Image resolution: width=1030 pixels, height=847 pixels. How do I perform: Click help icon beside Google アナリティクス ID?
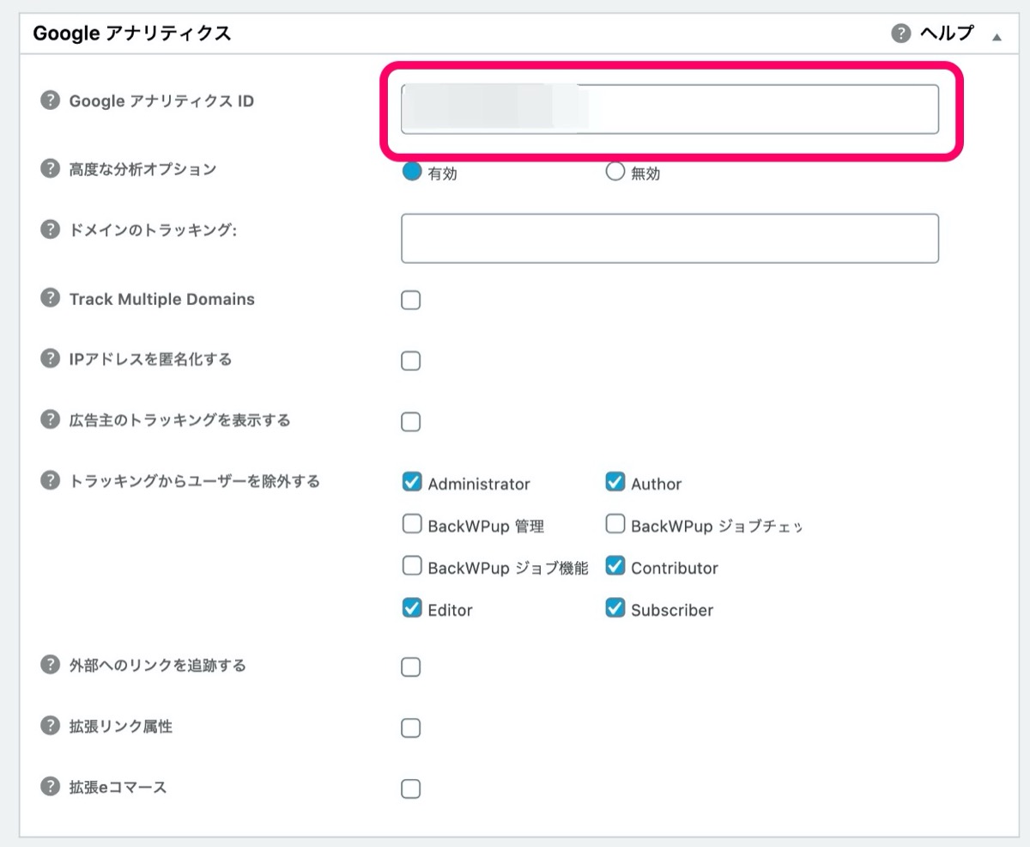click(51, 101)
